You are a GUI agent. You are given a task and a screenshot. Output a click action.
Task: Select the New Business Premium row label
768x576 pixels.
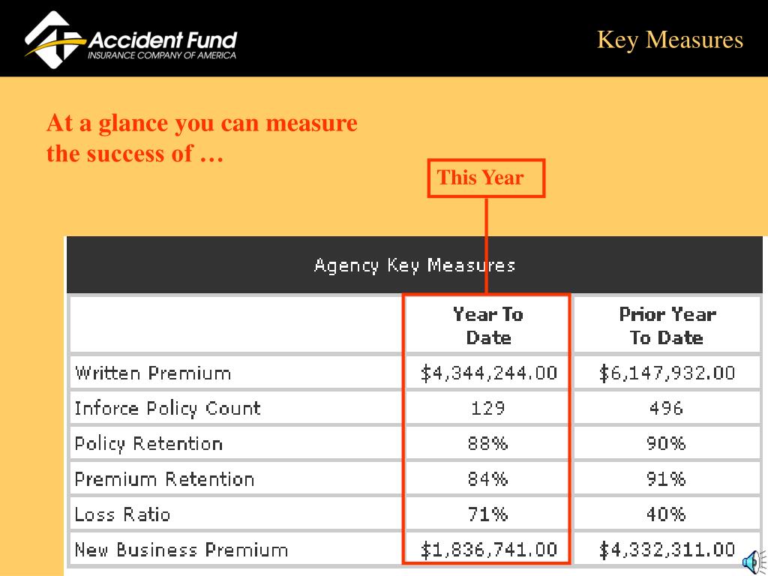(x=181, y=550)
